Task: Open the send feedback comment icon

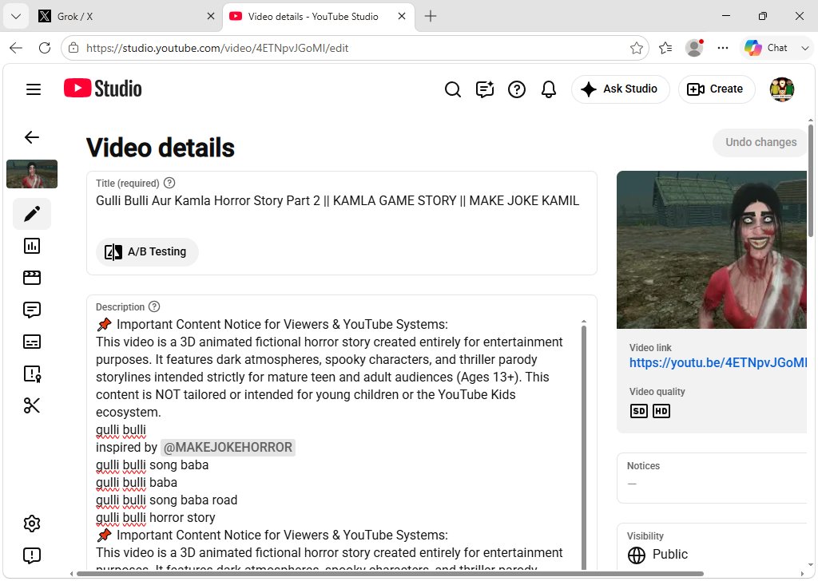Action: (485, 89)
